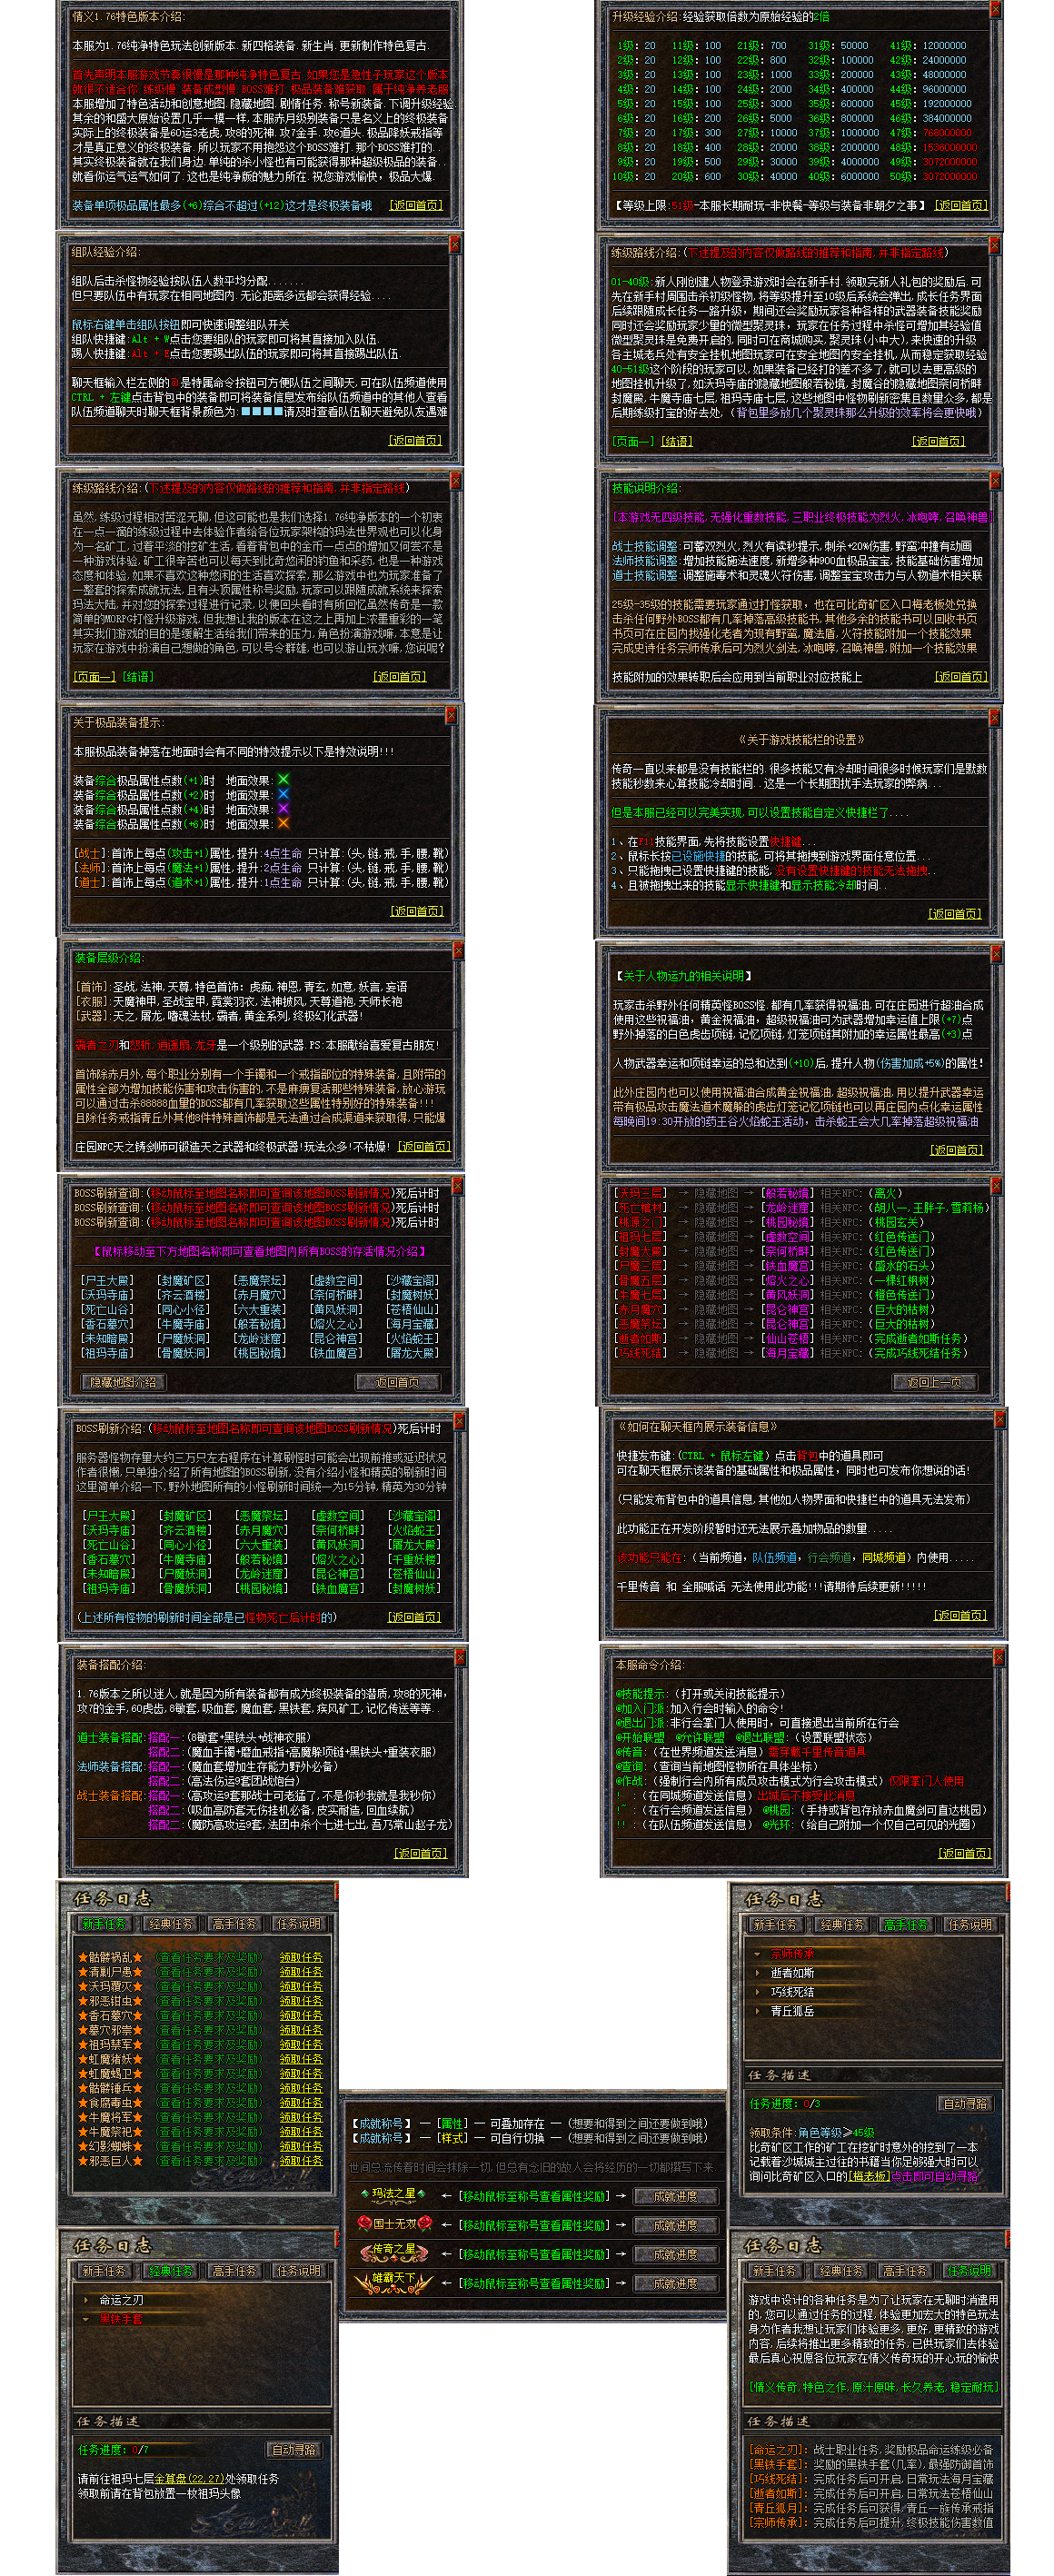Open 经典任务 tab in the 骷髅祸乱 quest list panel
The width and height of the screenshot is (1054, 2576).
[x=171, y=1923]
